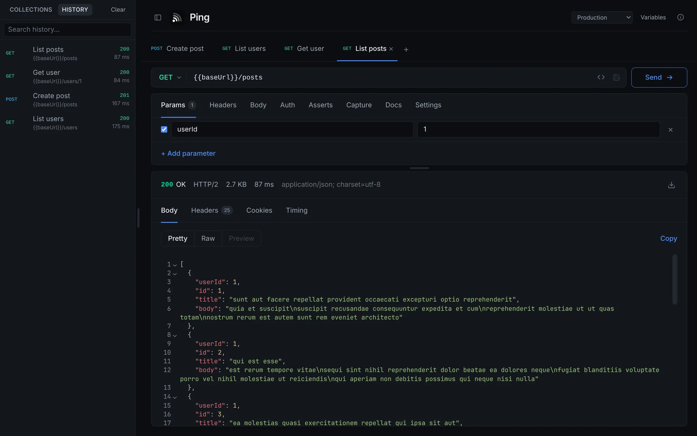Switch to the Collections sidebar tab
The width and height of the screenshot is (697, 436).
pos(31,10)
